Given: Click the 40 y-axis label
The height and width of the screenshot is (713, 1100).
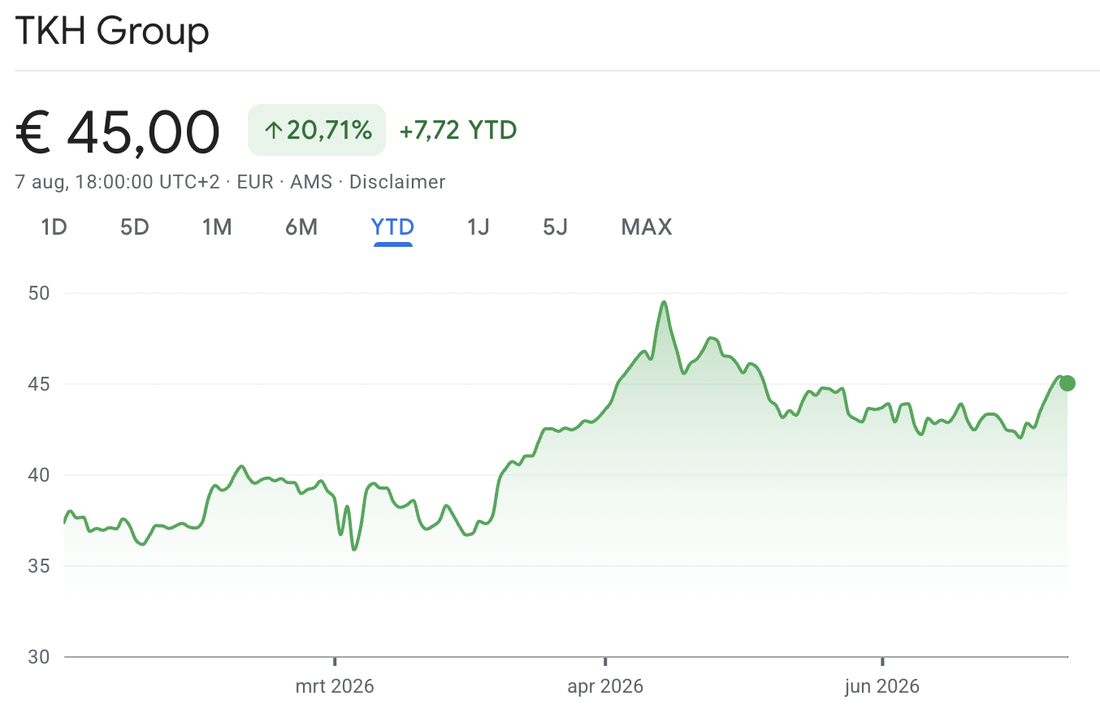Looking at the screenshot, I should tap(39, 475).
